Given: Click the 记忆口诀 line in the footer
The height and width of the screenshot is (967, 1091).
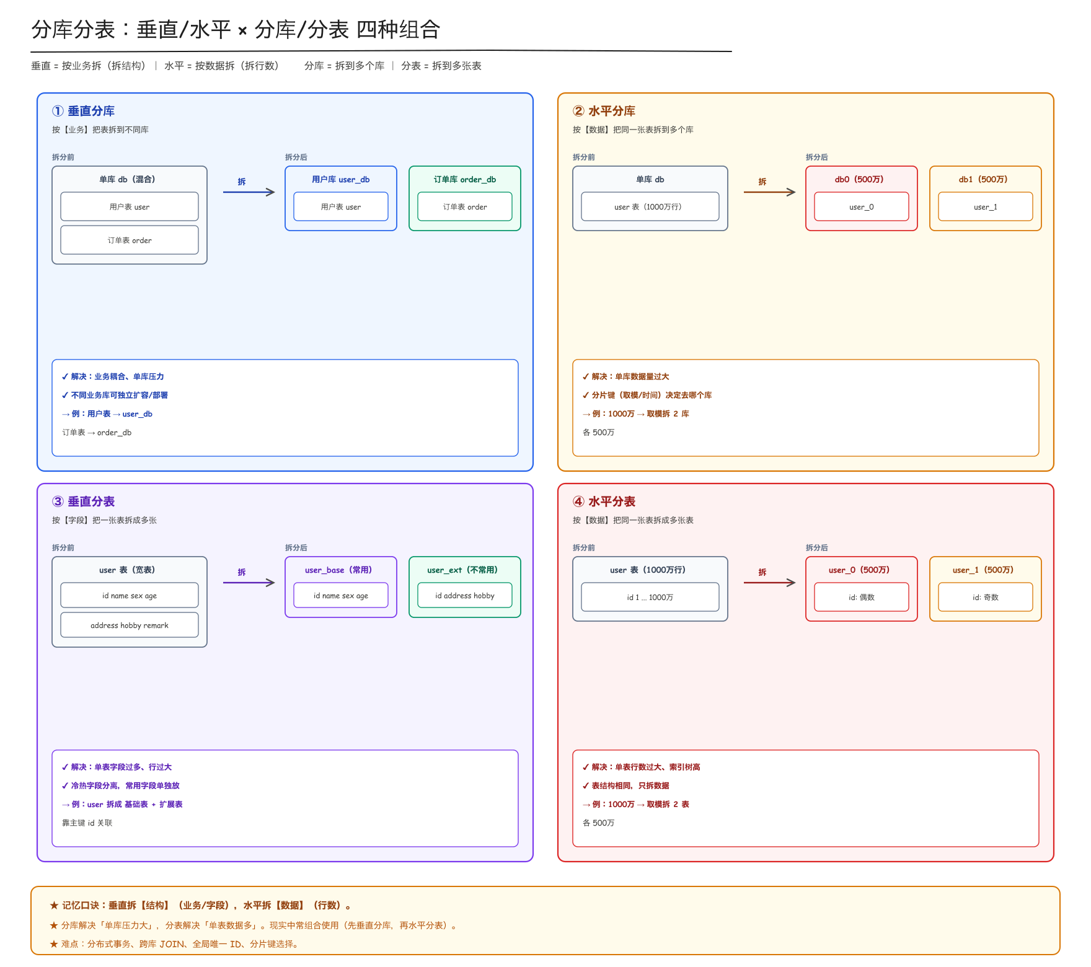Looking at the screenshot, I should (200, 905).
